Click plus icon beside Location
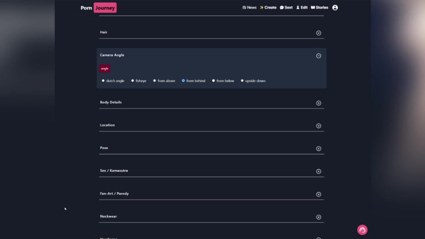Screen dimensions: 425x239 coord(318,126)
